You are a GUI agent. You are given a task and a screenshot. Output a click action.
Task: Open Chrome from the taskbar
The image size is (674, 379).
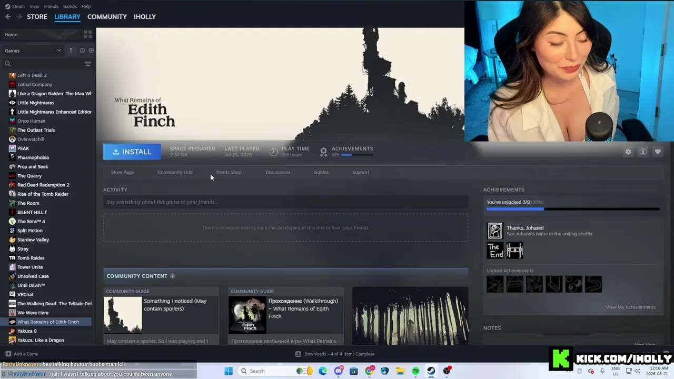pyautogui.click(x=369, y=371)
